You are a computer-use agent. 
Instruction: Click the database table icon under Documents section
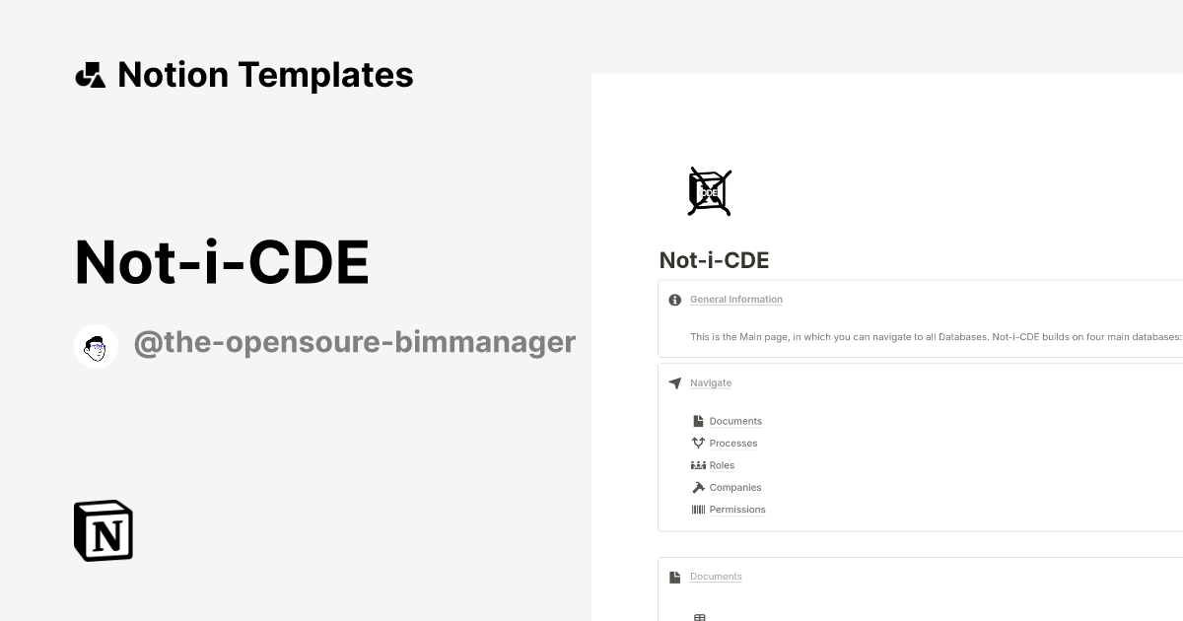700,616
